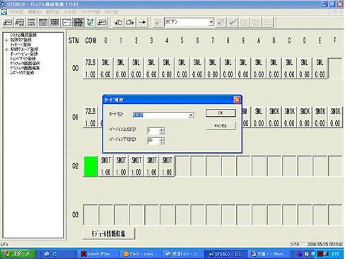Screen dimensions: 345x259
Task: Expand the second tree node with plus sign
Action: pos(7,40)
